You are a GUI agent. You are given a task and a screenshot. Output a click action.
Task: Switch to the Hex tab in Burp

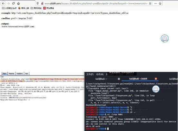tap(27, 74)
